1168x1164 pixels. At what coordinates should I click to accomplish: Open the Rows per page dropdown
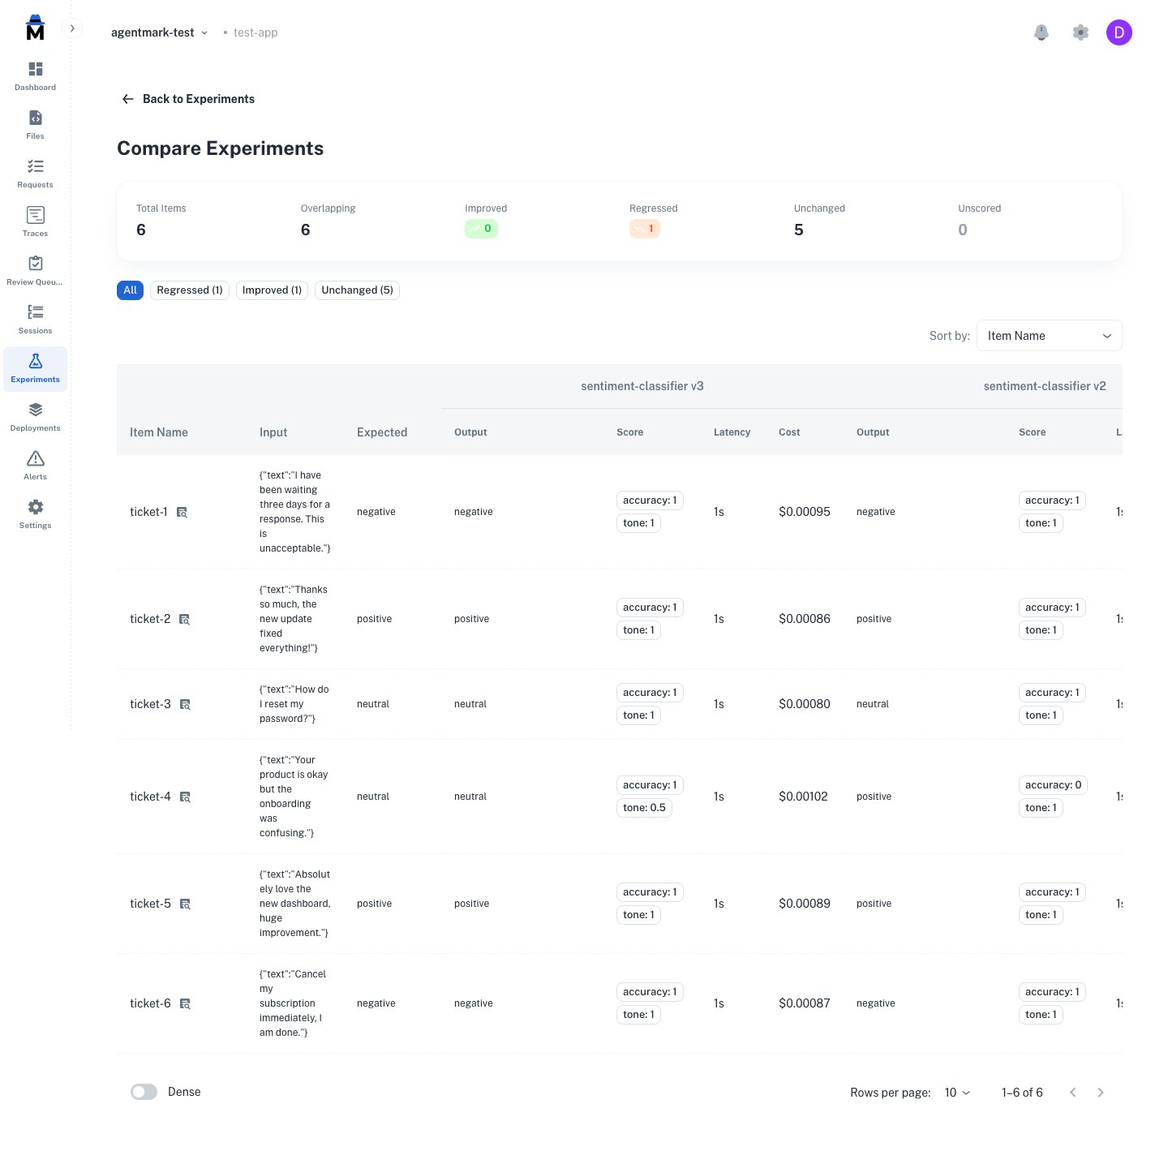click(957, 1093)
